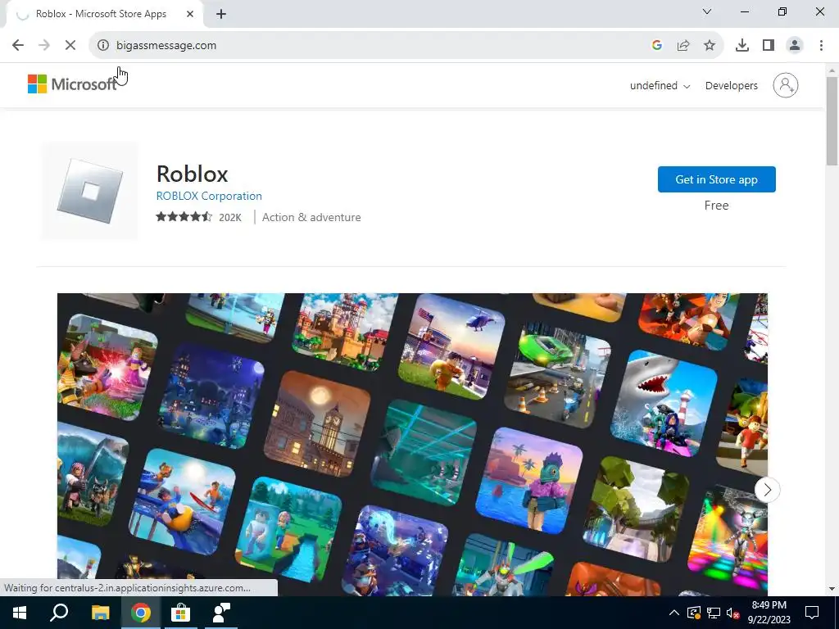Screen dimensions: 839x629
Task: Advance screenshots with the next arrow
Action: 767,490
